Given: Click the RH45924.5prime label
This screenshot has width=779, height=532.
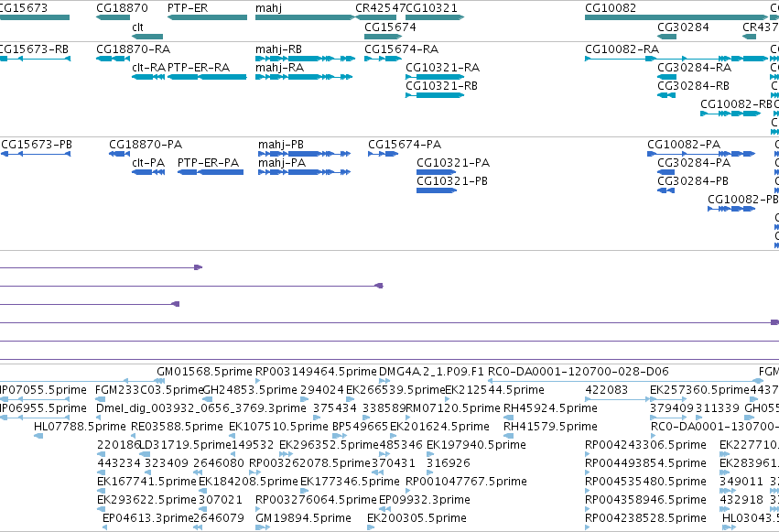Looking at the screenshot, I should (x=550, y=408).
